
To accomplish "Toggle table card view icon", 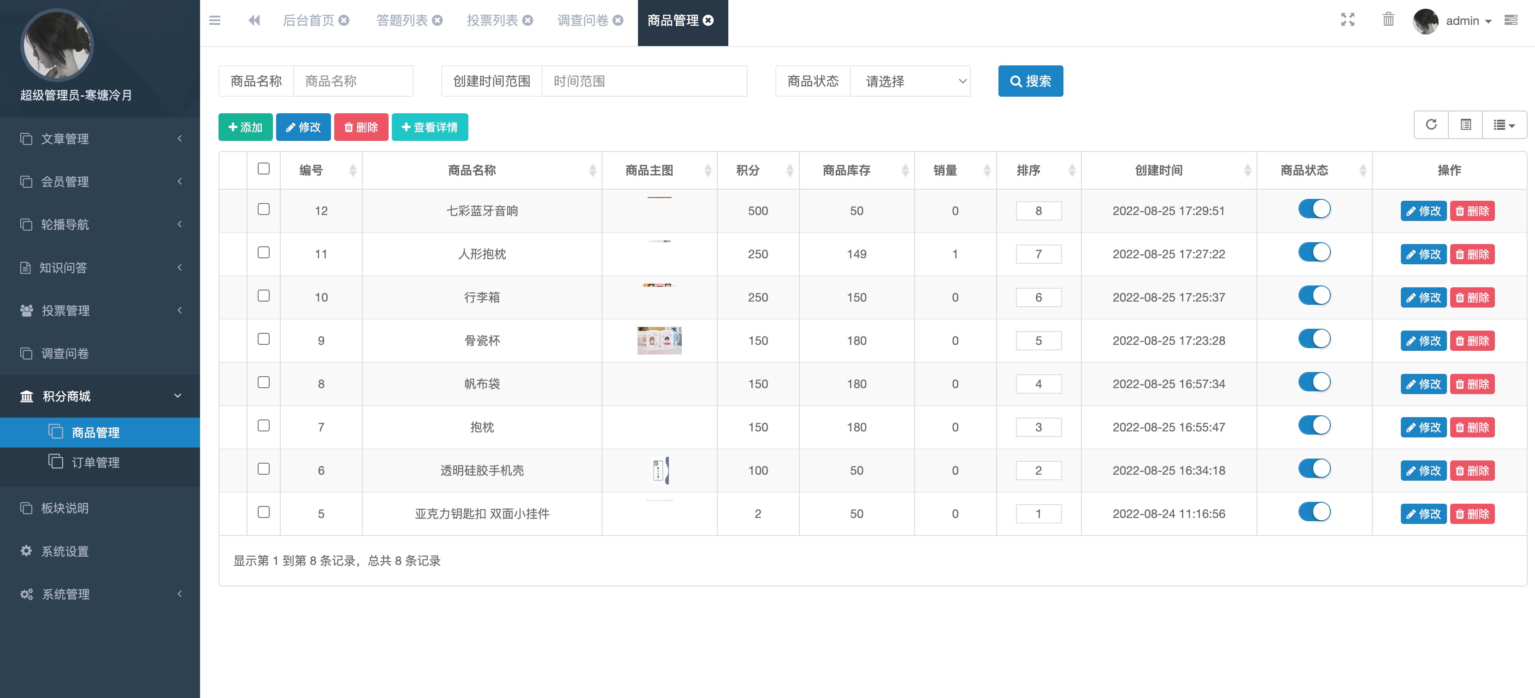I will [1465, 125].
